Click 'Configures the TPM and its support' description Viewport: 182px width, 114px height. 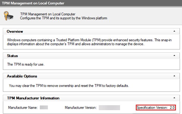(x=64, y=18)
